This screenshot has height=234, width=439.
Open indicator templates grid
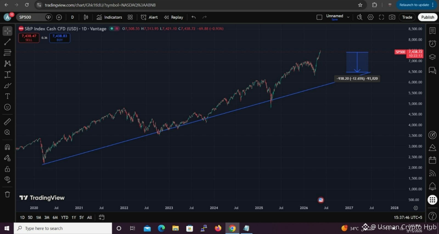[130, 17]
